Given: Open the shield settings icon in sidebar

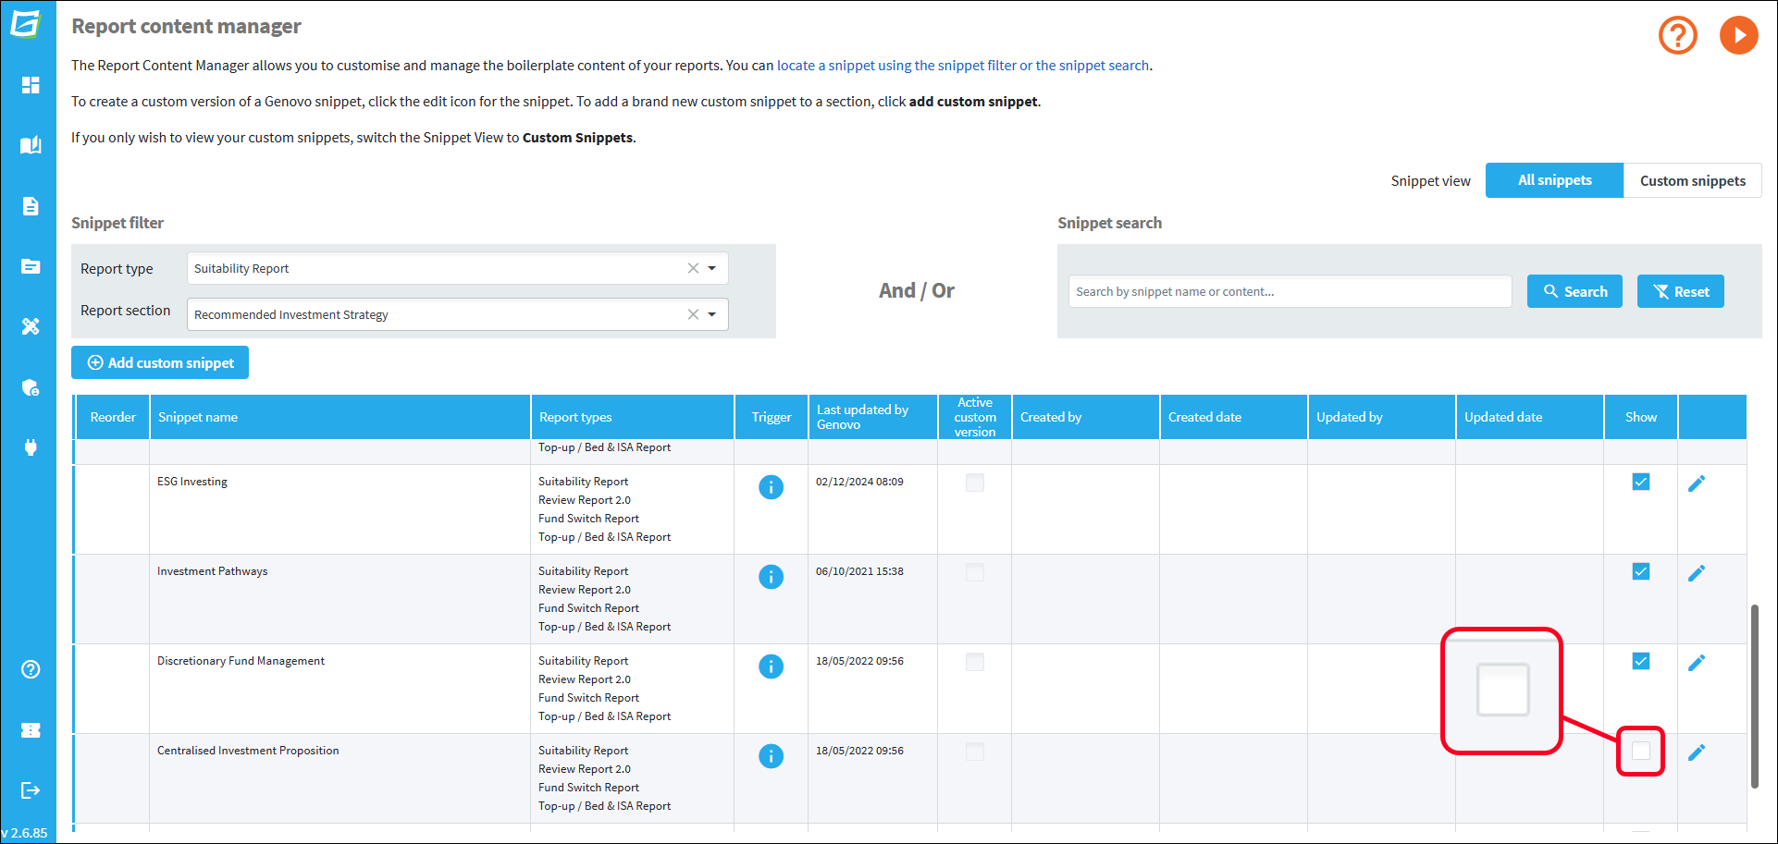Looking at the screenshot, I should tap(31, 387).
